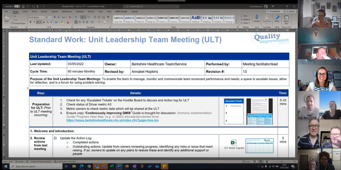Click the Share button

290,11
